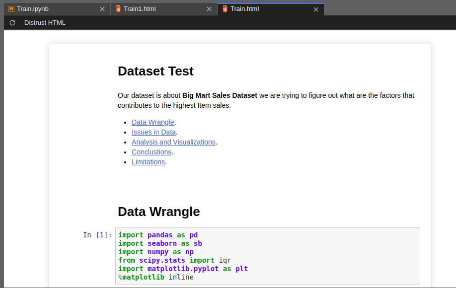Close the Train.ipynb tab
This screenshot has height=288, width=456.
(102, 8)
